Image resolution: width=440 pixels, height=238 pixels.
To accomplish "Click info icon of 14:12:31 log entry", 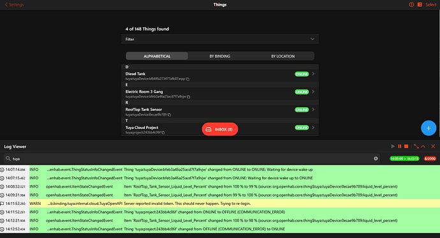I will point(2,221).
